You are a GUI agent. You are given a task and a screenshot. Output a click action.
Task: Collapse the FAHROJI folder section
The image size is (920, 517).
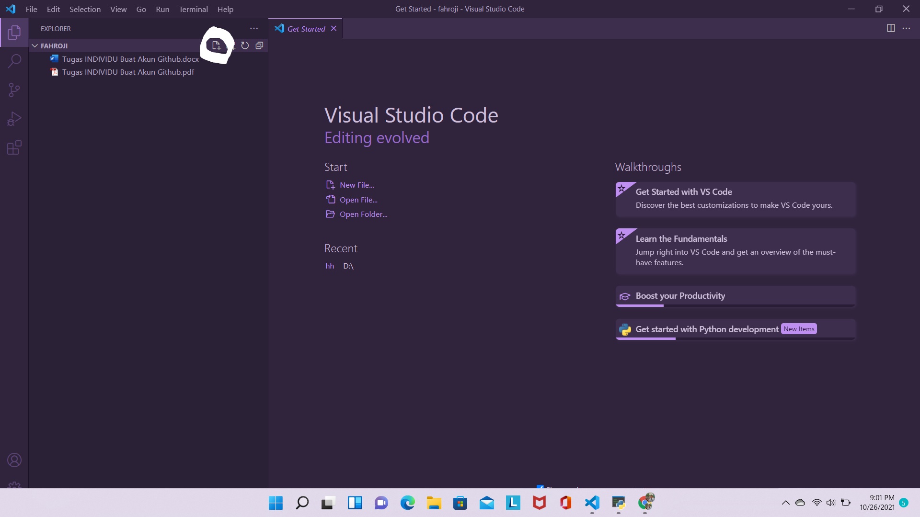(x=35, y=46)
